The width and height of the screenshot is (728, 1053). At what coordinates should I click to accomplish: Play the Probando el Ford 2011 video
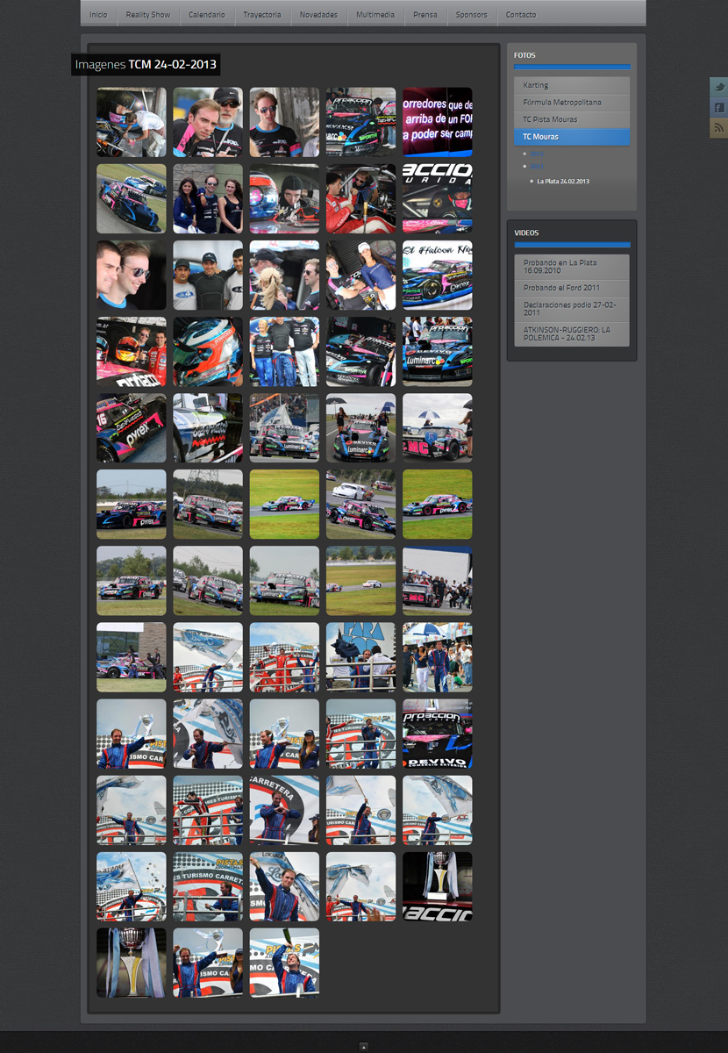pos(571,288)
